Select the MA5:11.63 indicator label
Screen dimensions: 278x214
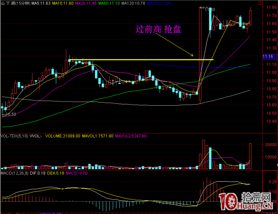[x=41, y=3]
